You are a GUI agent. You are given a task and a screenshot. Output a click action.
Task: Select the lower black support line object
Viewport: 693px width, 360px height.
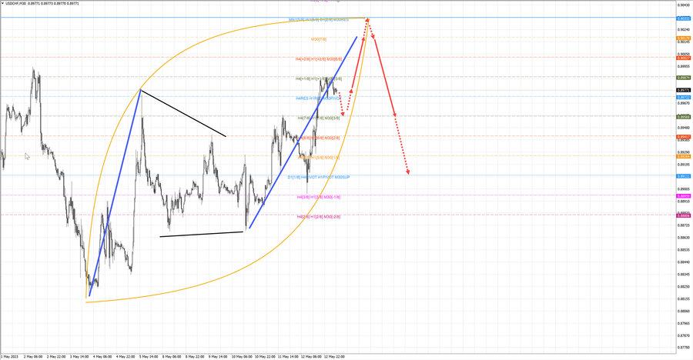pyautogui.click(x=202, y=234)
